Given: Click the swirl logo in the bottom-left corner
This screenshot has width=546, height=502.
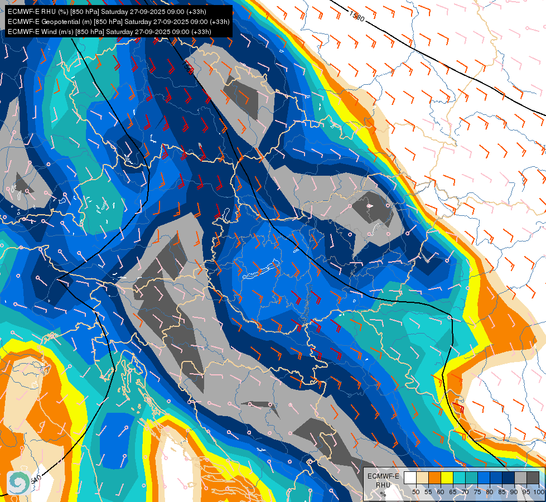Looking at the screenshot, I should pyautogui.click(x=19, y=482).
